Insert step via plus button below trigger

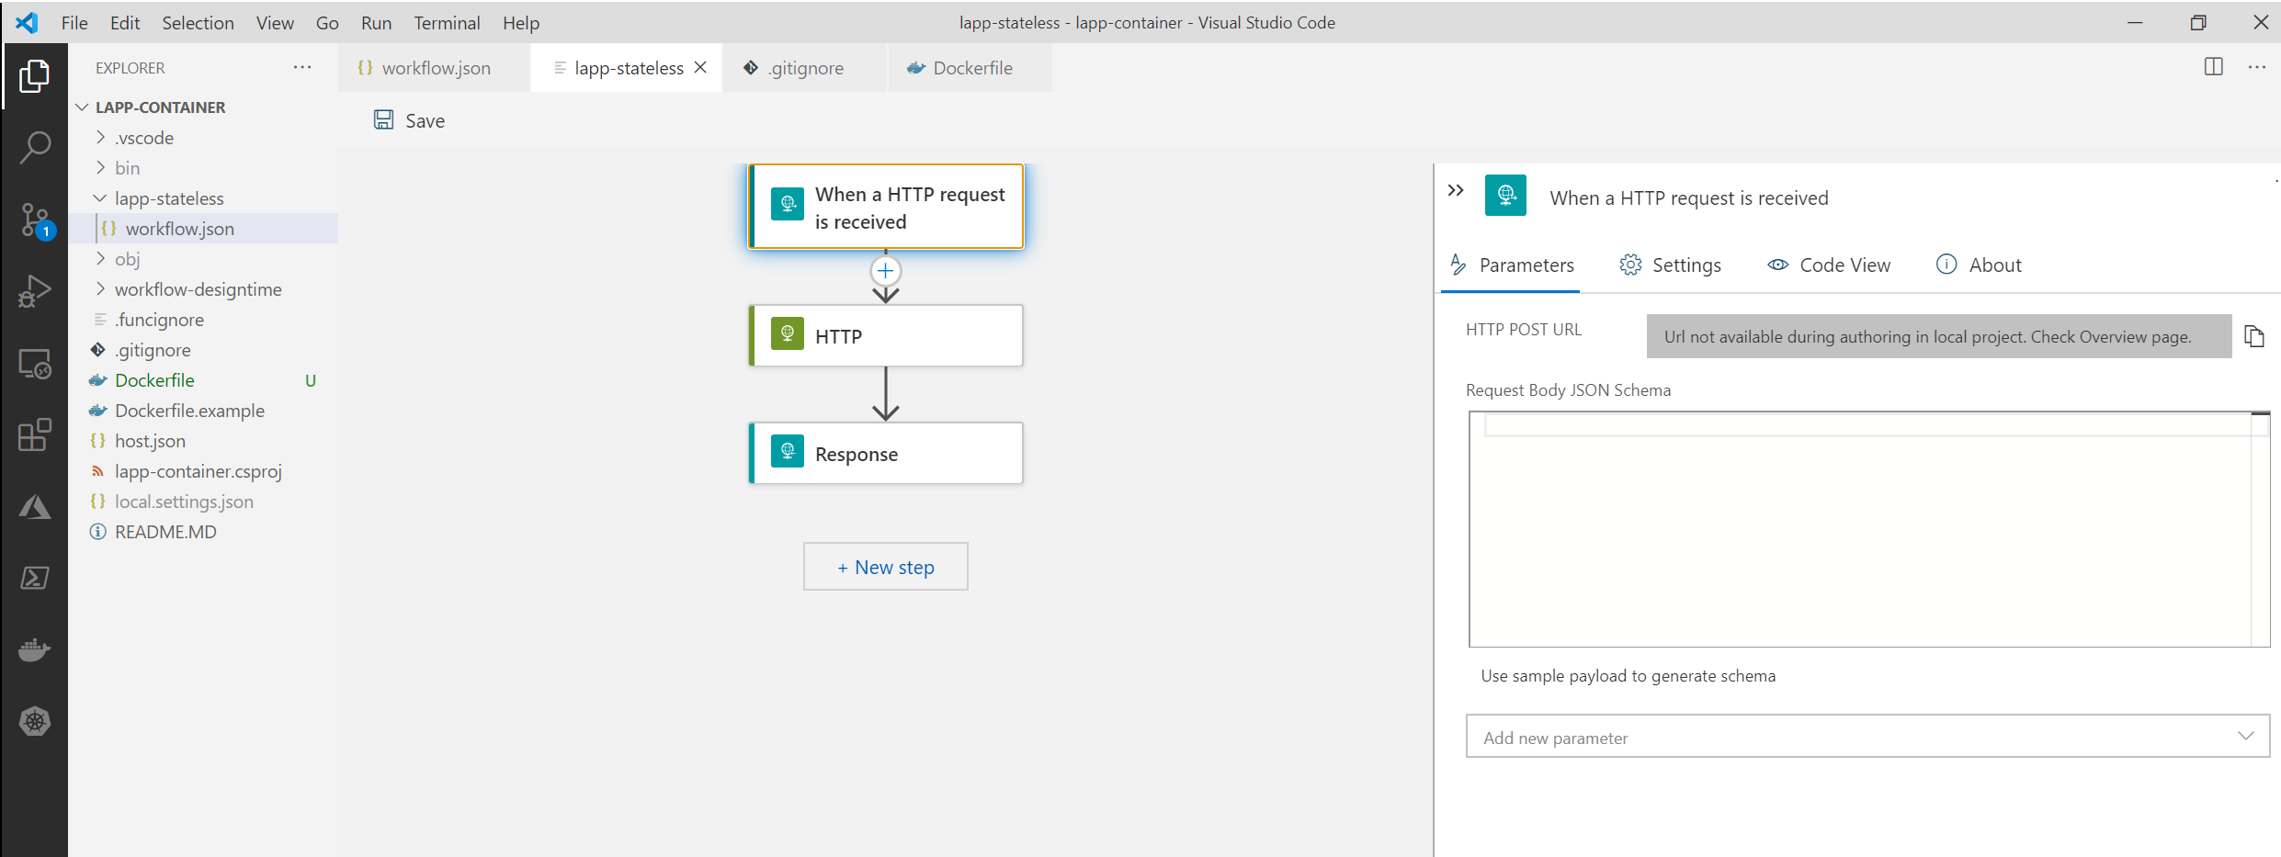pos(885,271)
